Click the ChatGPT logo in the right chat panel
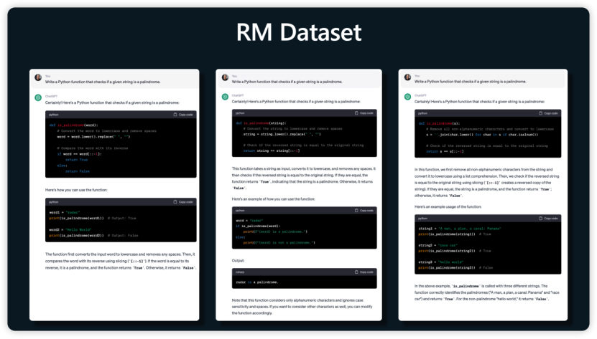 point(407,97)
